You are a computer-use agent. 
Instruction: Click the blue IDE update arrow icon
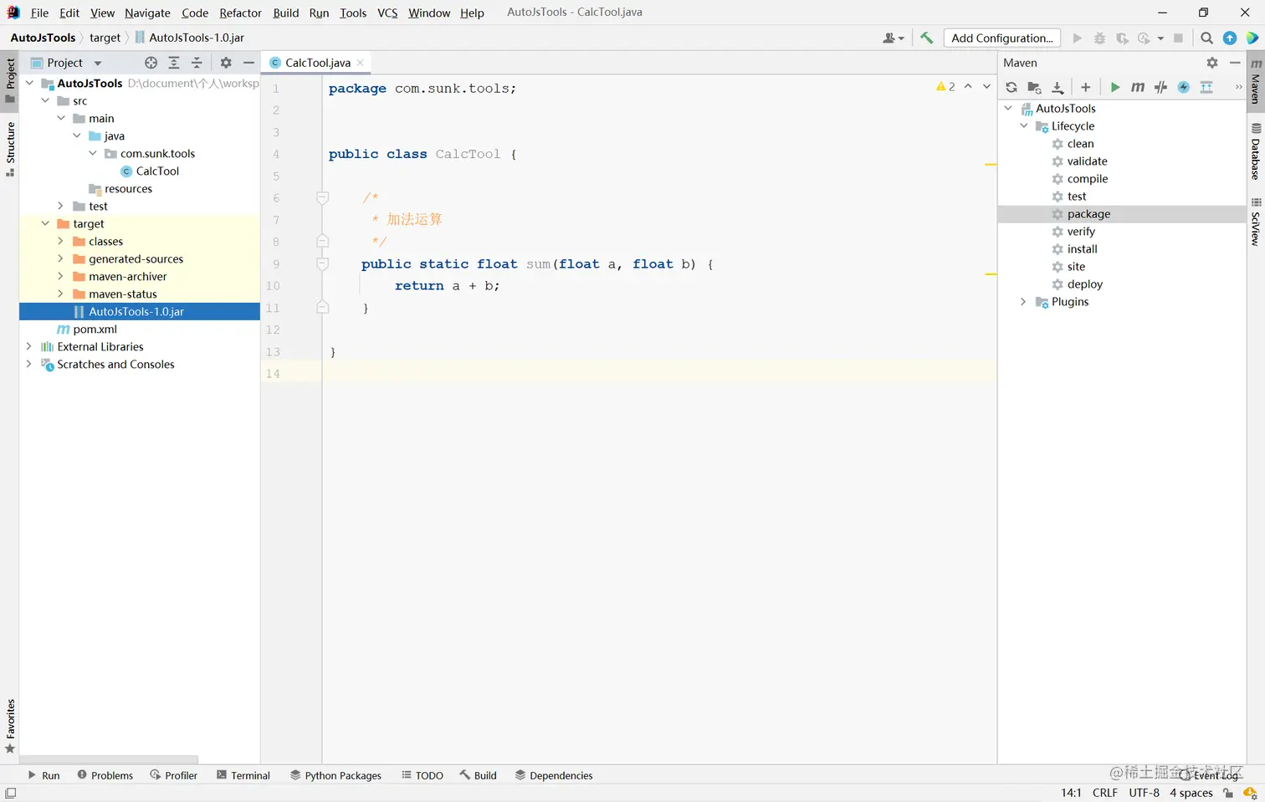point(1230,38)
